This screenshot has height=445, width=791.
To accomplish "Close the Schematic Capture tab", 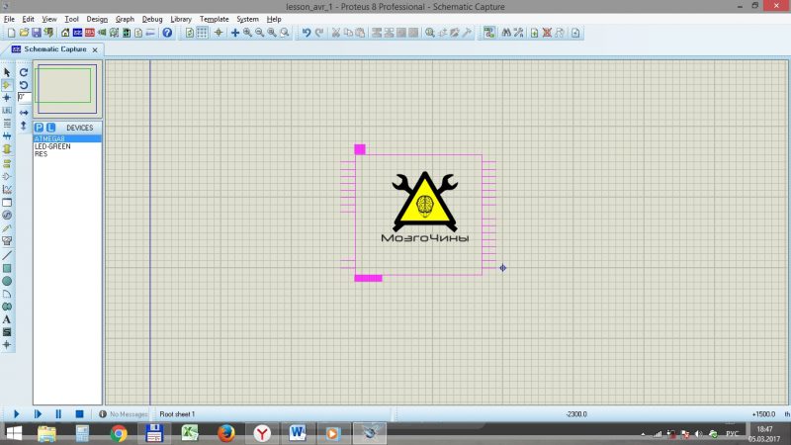I will coord(95,50).
